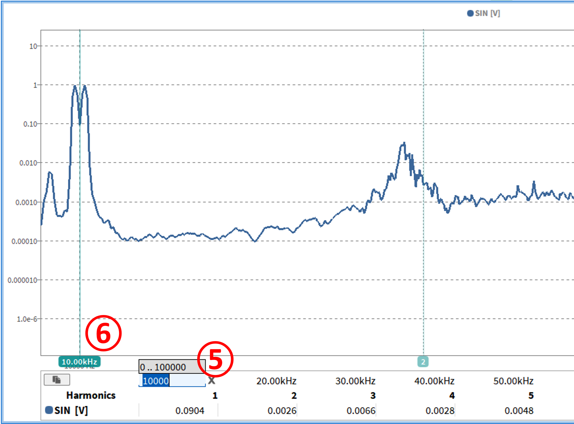
Task: Click the 20.00kHz harmonic column header
Action: 276,381
